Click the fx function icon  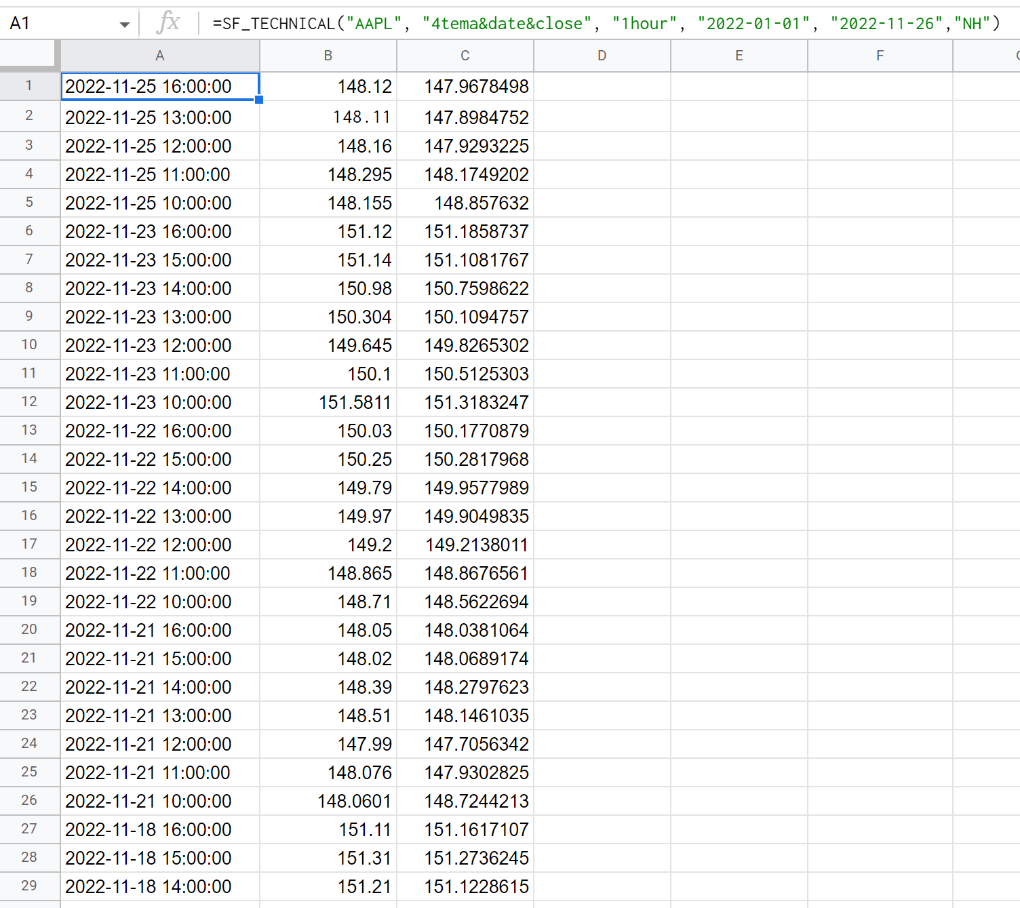(x=168, y=23)
